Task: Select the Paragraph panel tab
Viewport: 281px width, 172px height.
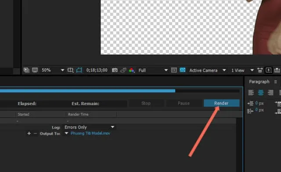Action: click(x=259, y=82)
